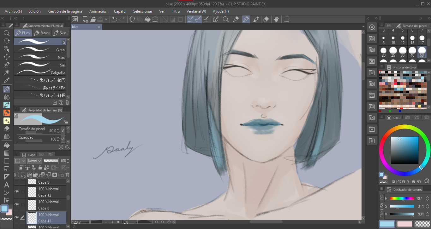Delete layer with the layer panel trash icon
The image size is (431, 229).
click(x=67, y=175)
